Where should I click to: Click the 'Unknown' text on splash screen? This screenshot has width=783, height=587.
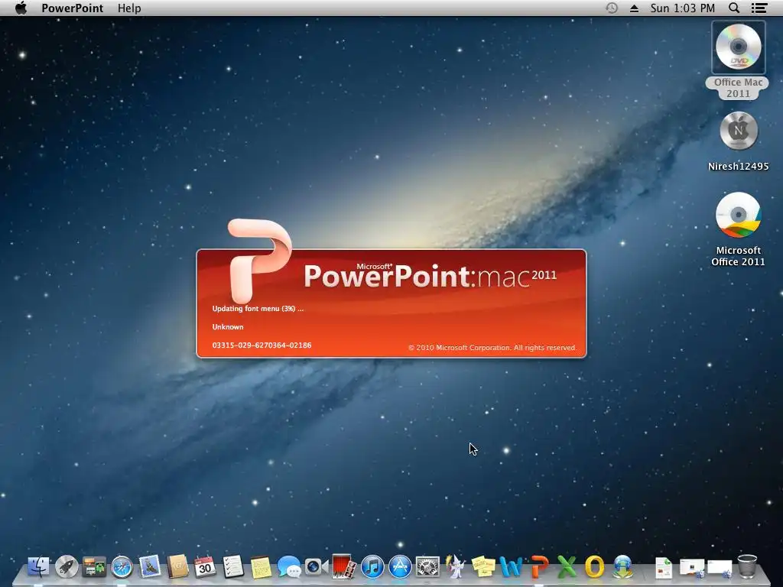228,327
